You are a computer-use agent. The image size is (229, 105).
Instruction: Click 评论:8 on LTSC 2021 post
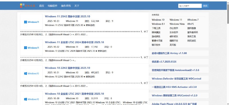(108, 98)
